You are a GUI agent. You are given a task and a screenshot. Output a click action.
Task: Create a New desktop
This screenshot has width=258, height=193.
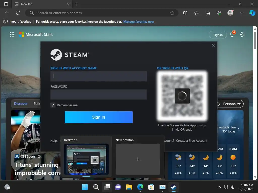point(138,159)
